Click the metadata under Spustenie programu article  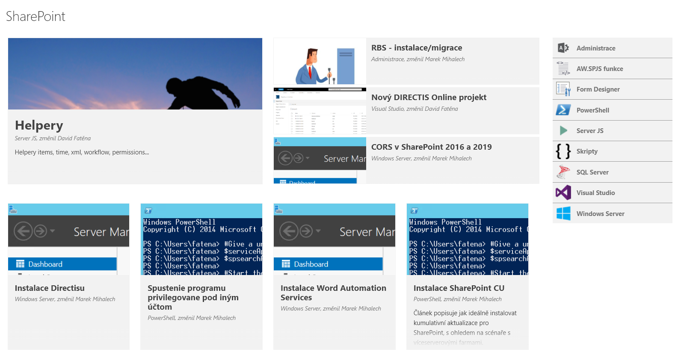[192, 318]
